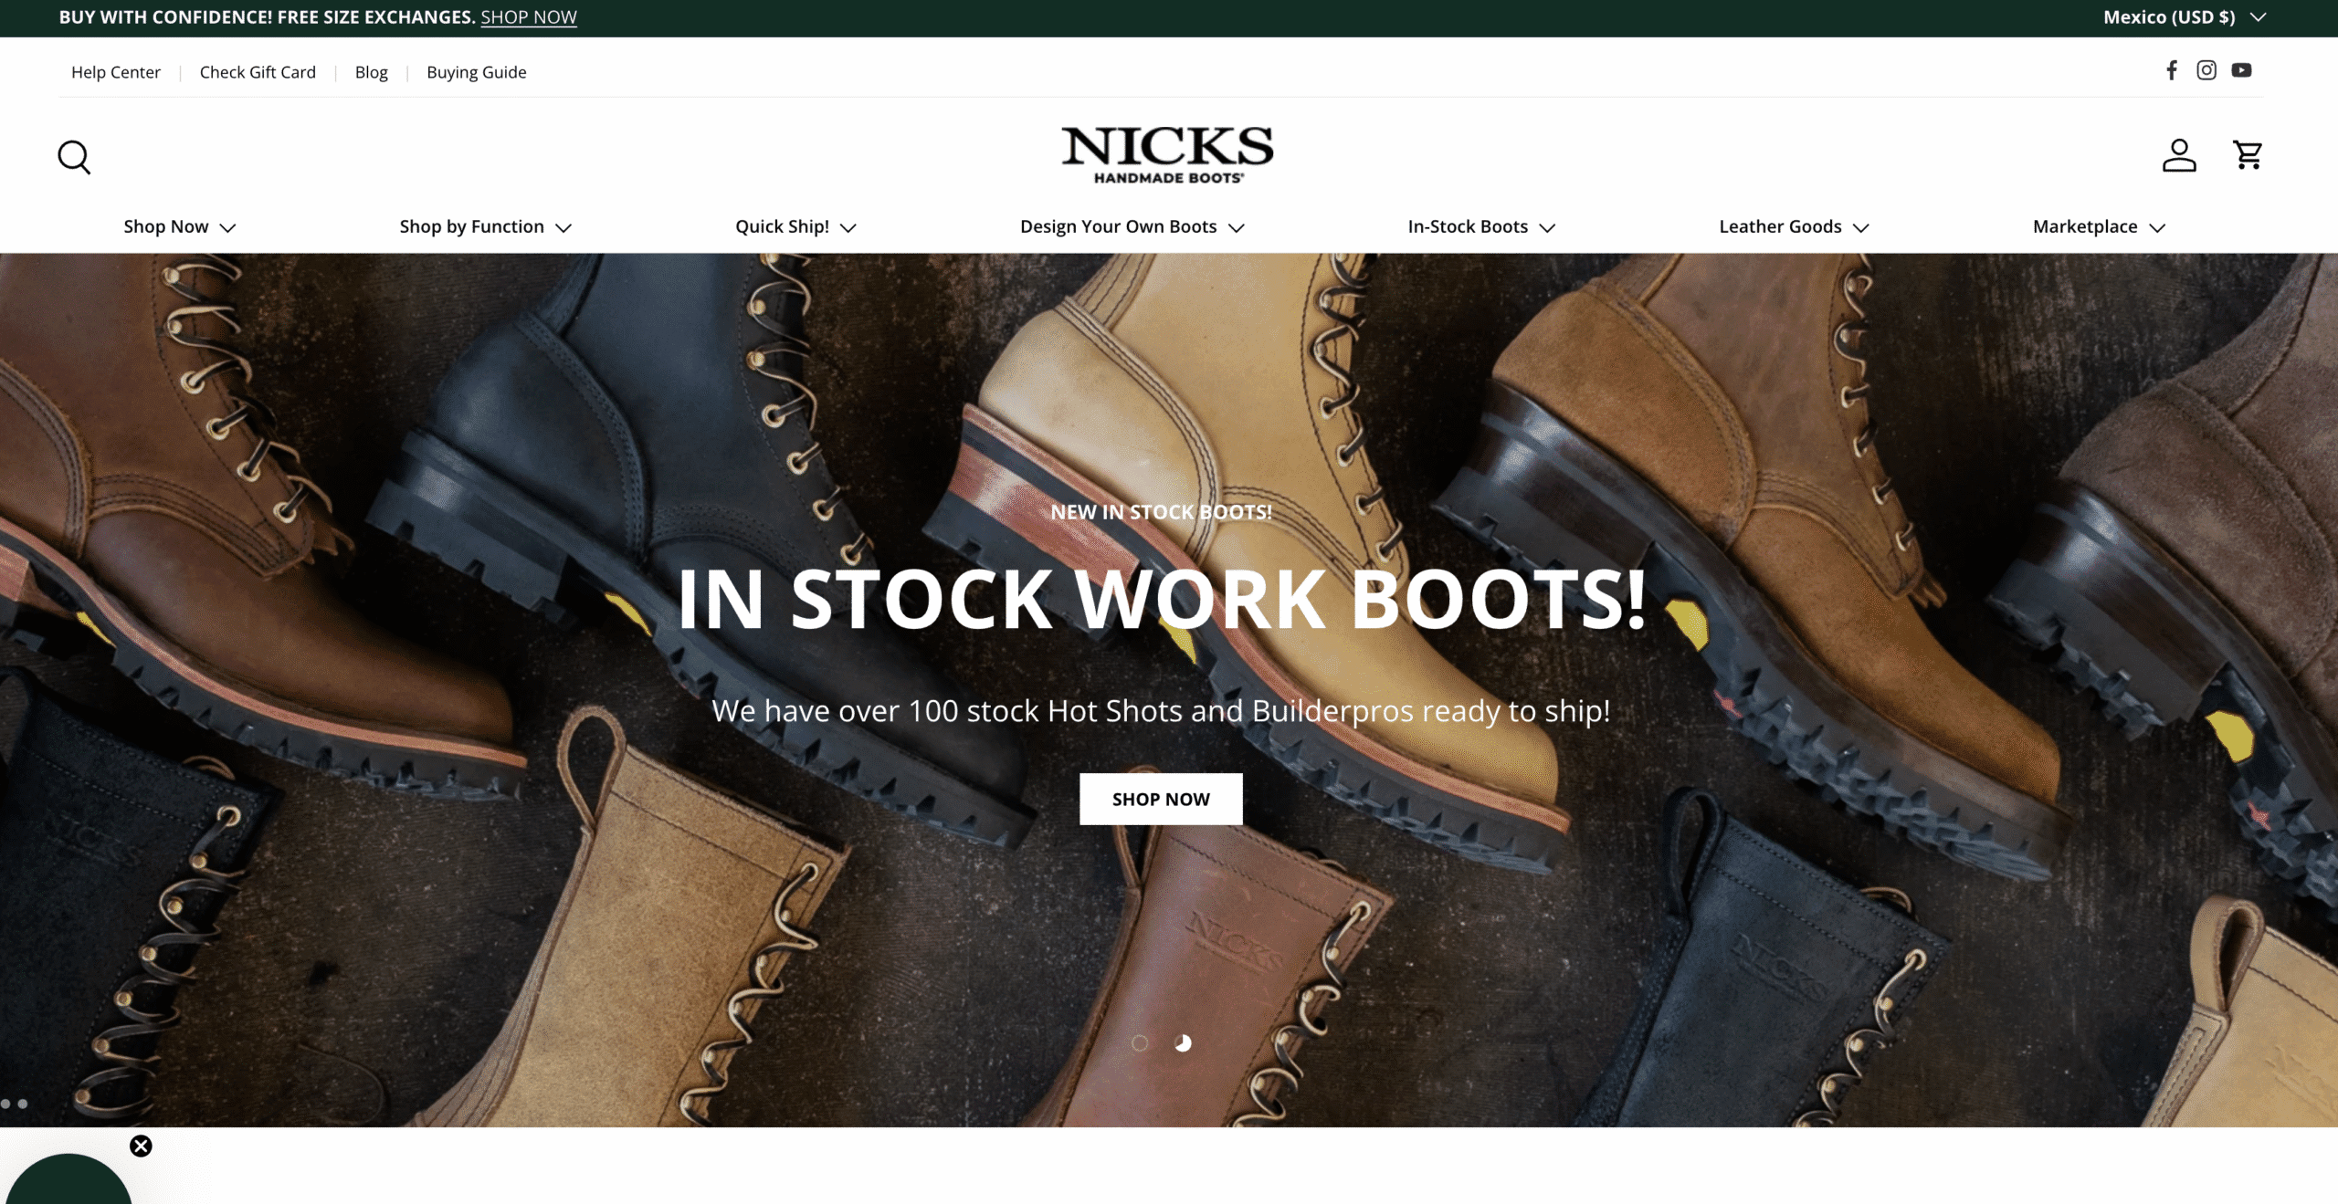This screenshot has width=2338, height=1204.
Task: Open the YouTube channel icon
Action: click(x=2241, y=70)
